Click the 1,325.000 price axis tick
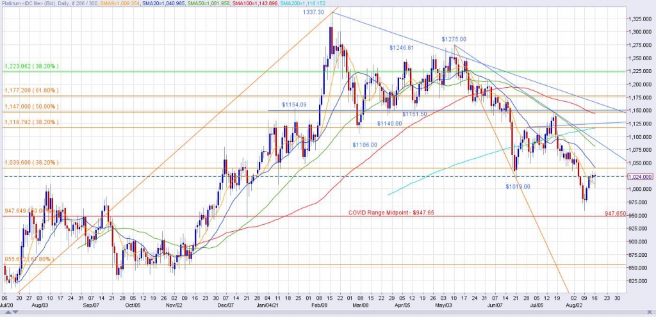This screenshot has width=656, height=317. pos(641,19)
